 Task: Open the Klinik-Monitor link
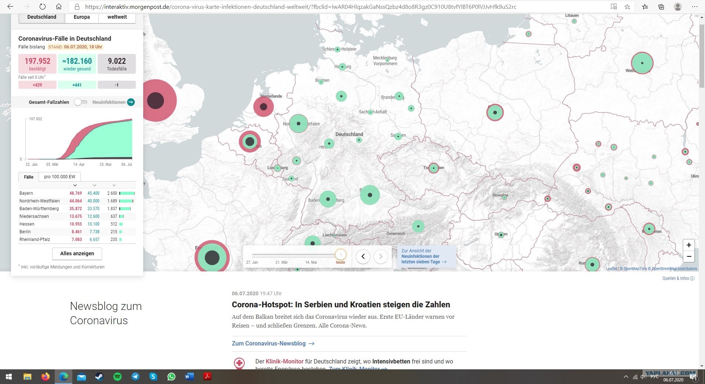tap(285, 362)
